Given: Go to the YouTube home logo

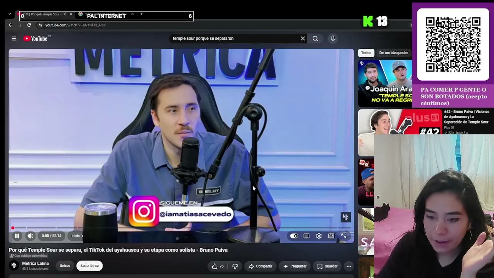Looking at the screenshot, I should point(36,39).
